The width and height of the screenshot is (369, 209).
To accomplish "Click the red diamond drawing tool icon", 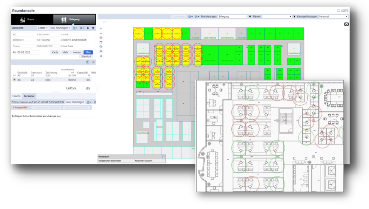I will tap(101, 37).
